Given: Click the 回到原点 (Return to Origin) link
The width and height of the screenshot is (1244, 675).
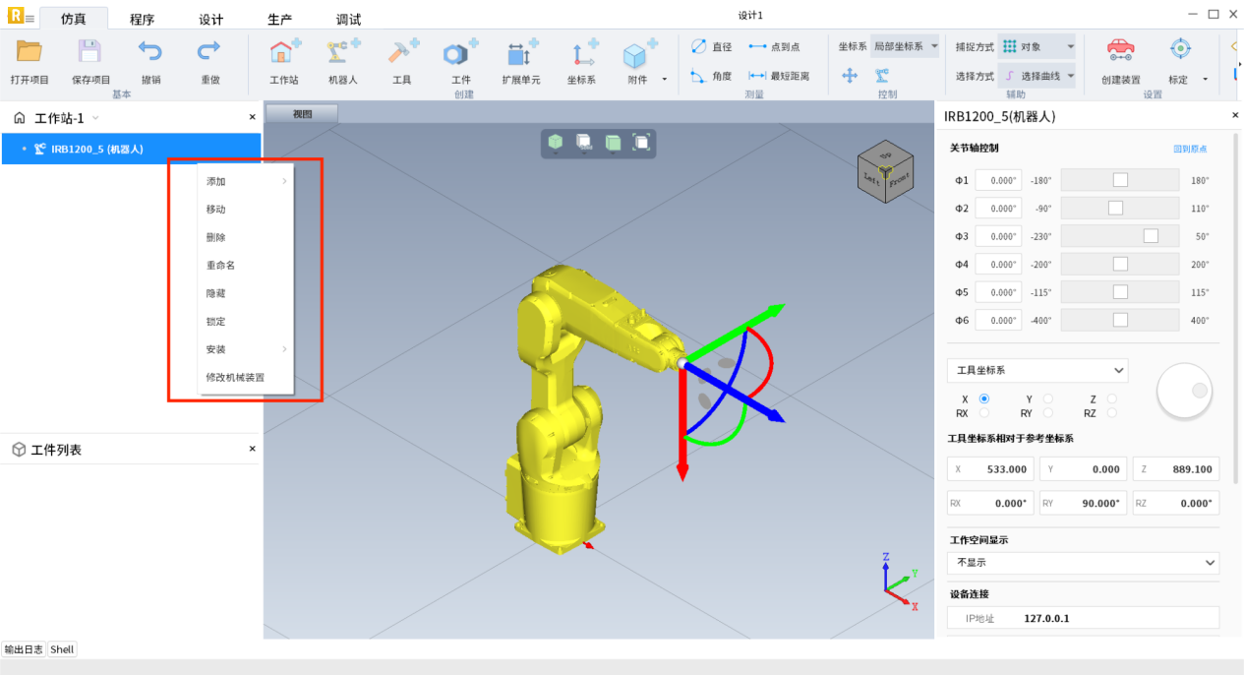Looking at the screenshot, I should (1190, 150).
